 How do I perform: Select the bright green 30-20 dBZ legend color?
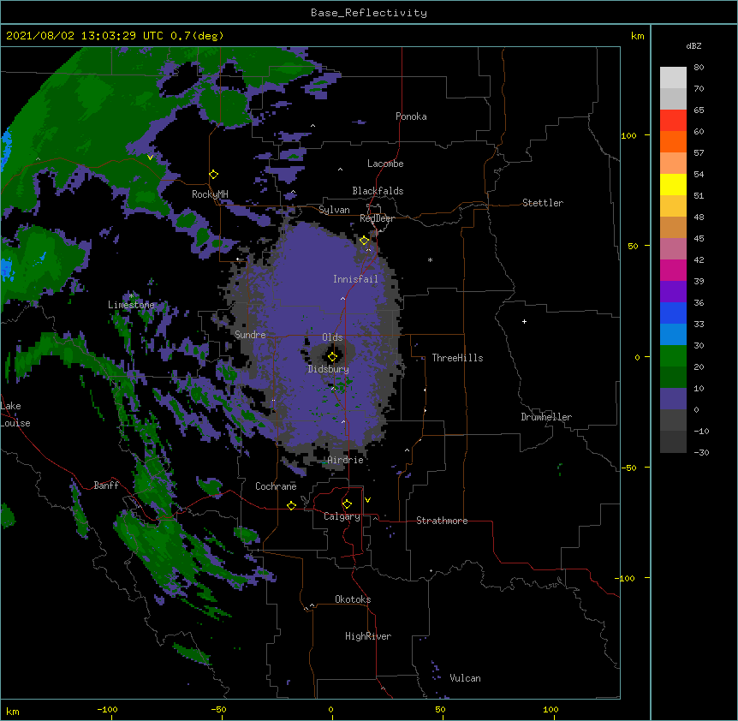click(x=673, y=356)
